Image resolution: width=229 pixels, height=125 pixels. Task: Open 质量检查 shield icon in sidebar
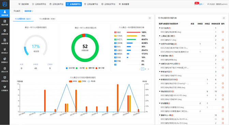click(x=5, y=32)
